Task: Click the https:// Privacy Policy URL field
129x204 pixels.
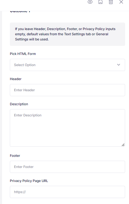Action: [67, 192]
